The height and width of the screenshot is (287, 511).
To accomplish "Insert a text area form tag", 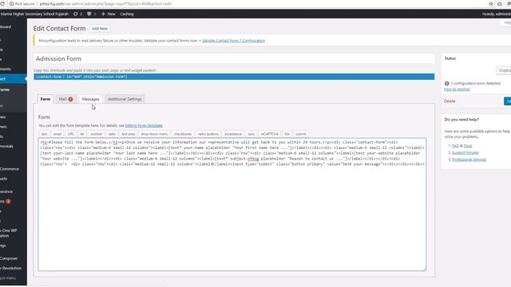I will coord(128,134).
